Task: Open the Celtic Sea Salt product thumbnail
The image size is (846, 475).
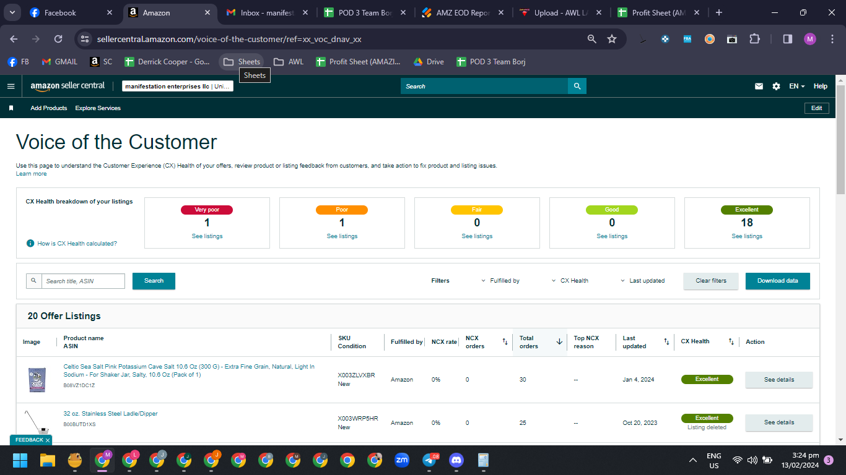Action: tap(37, 380)
